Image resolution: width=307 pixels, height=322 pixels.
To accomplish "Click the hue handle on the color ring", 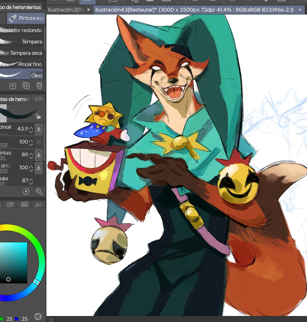I will click(37, 282).
